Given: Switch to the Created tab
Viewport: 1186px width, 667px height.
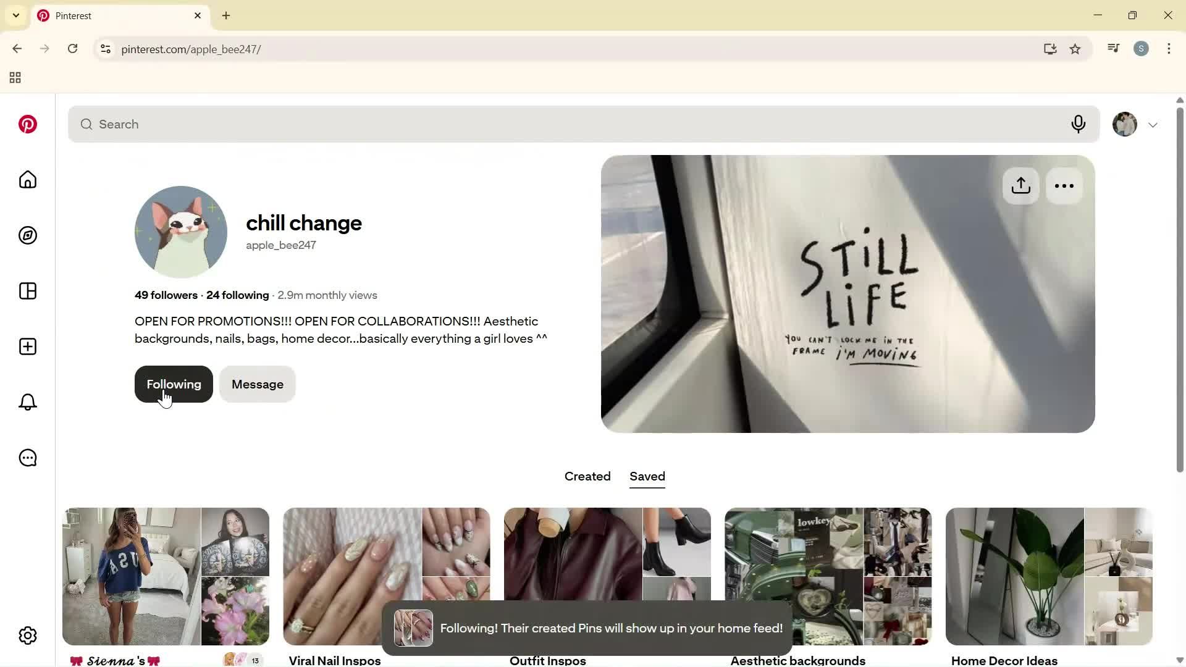Looking at the screenshot, I should pyautogui.click(x=587, y=476).
